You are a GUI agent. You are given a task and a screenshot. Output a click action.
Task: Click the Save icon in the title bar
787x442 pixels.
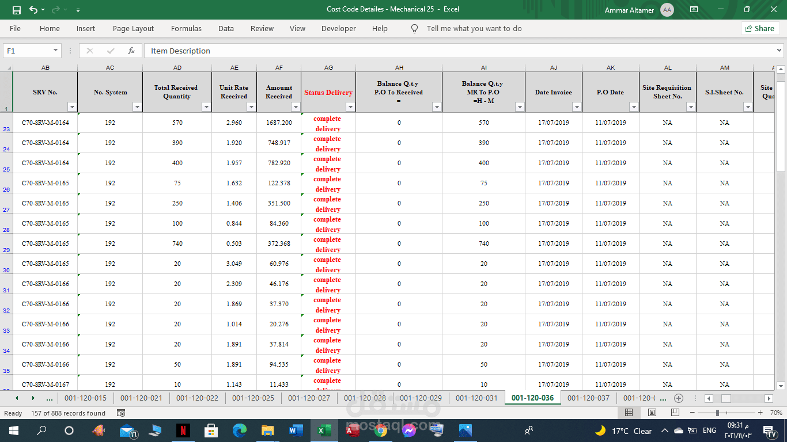point(16,10)
